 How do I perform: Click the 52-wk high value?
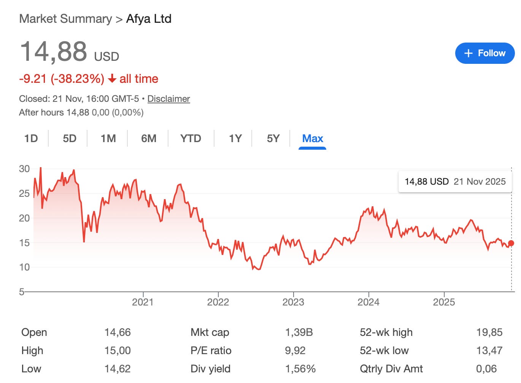(489, 332)
